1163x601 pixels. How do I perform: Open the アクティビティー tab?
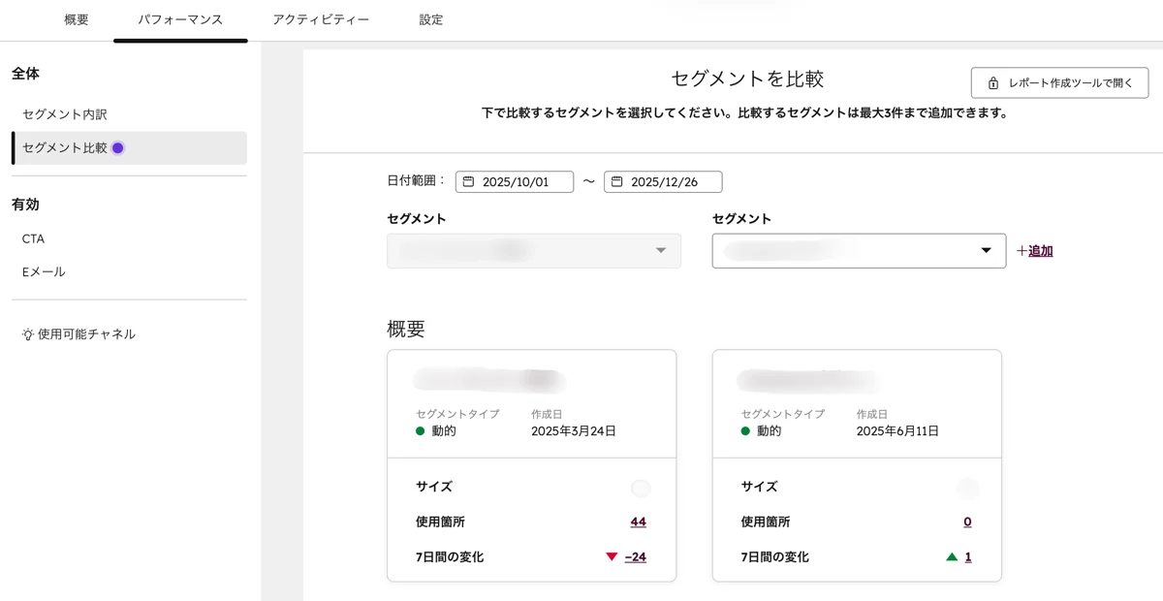click(321, 18)
